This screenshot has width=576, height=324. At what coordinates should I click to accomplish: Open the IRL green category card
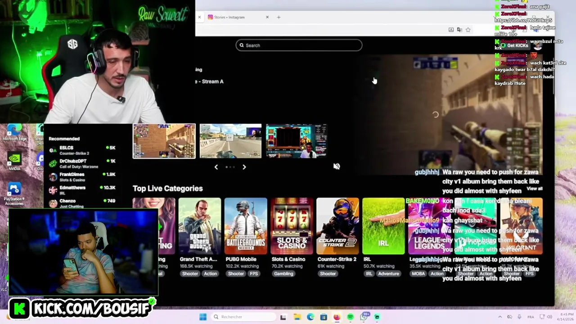(x=383, y=226)
